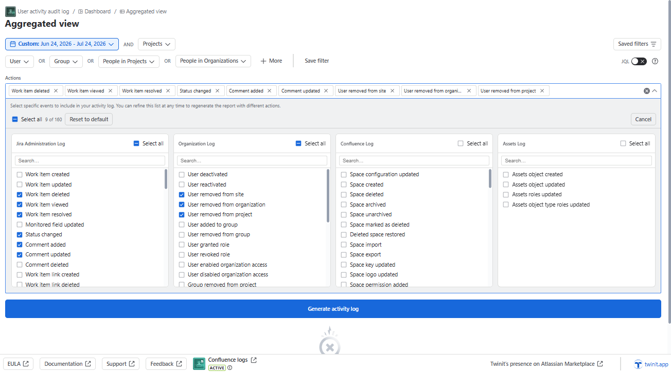Check the User deactivated checkbox

tap(182, 175)
